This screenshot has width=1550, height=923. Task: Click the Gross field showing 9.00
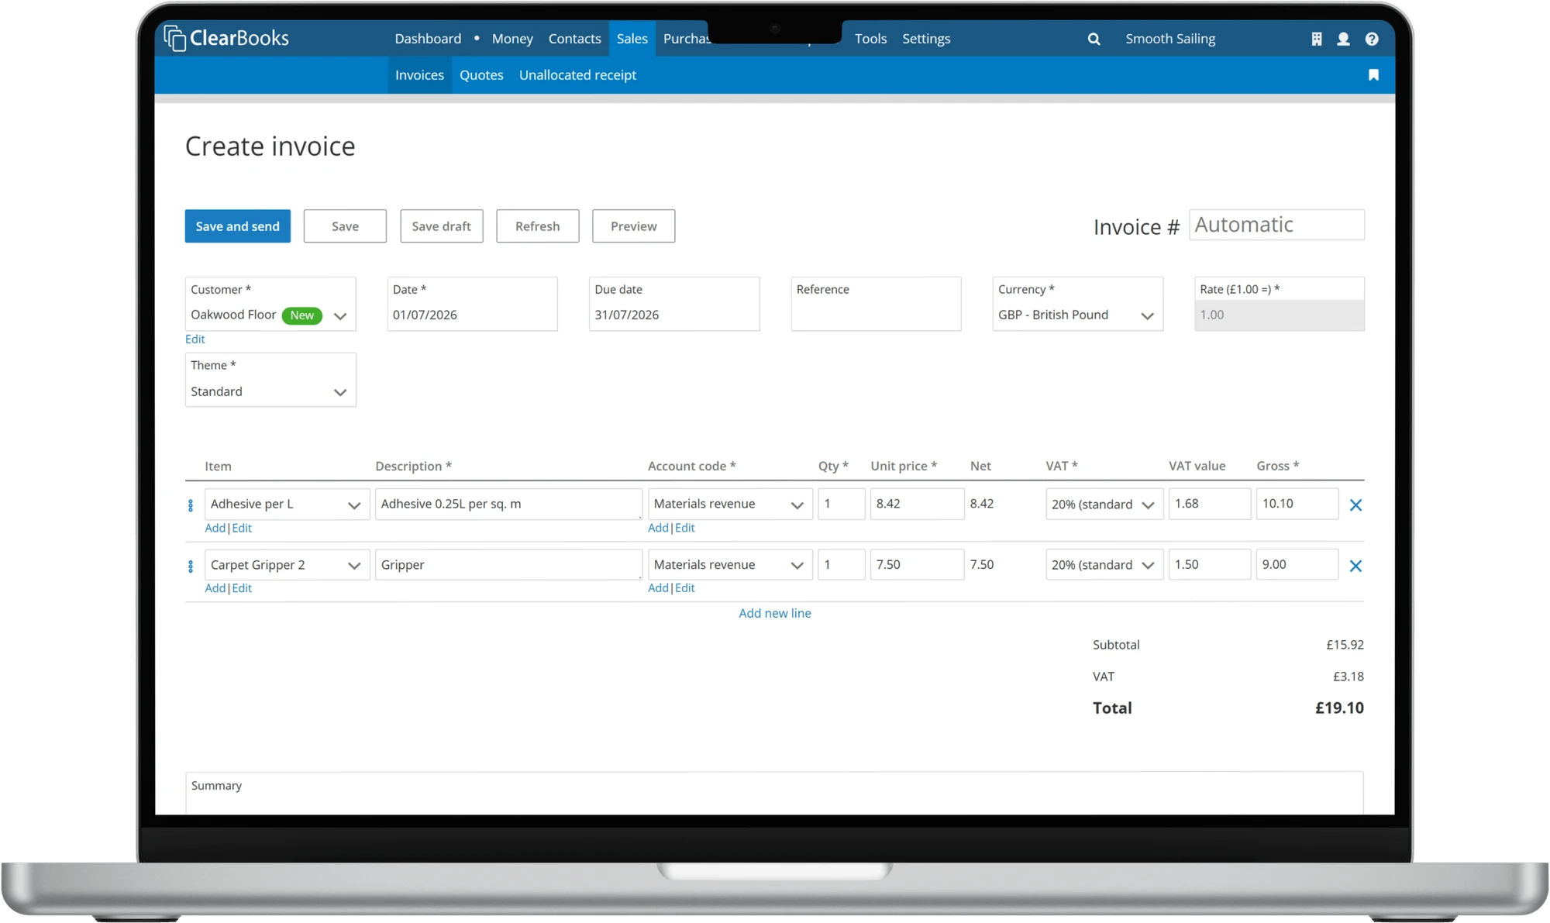point(1297,565)
